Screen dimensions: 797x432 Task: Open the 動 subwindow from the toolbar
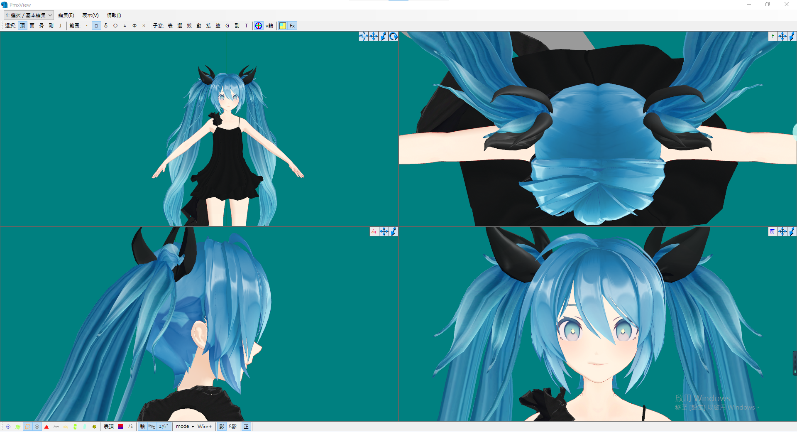(198, 25)
